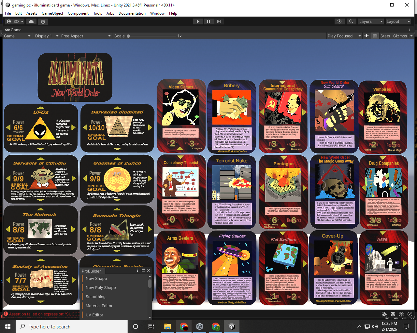Viewport: 417px width, 333px height.
Task: Click the right arrow on the UFOs card
Action: coord(74,127)
